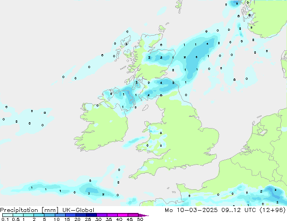Click the '(12+96)' forecast run text
This screenshot has height=221, width=287.
tap(273, 210)
